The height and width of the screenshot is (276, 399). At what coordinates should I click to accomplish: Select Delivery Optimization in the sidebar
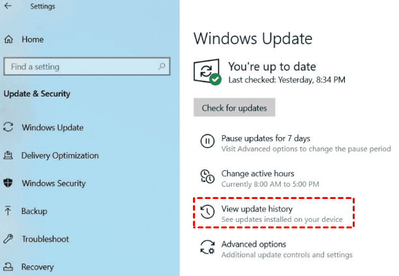coord(60,155)
